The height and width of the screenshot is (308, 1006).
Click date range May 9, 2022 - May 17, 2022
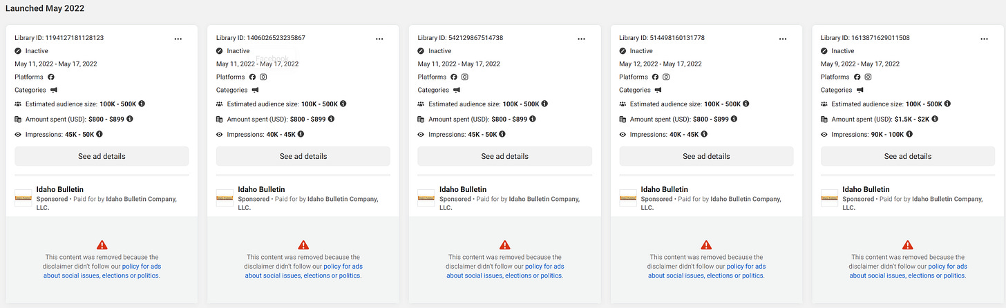click(x=860, y=64)
